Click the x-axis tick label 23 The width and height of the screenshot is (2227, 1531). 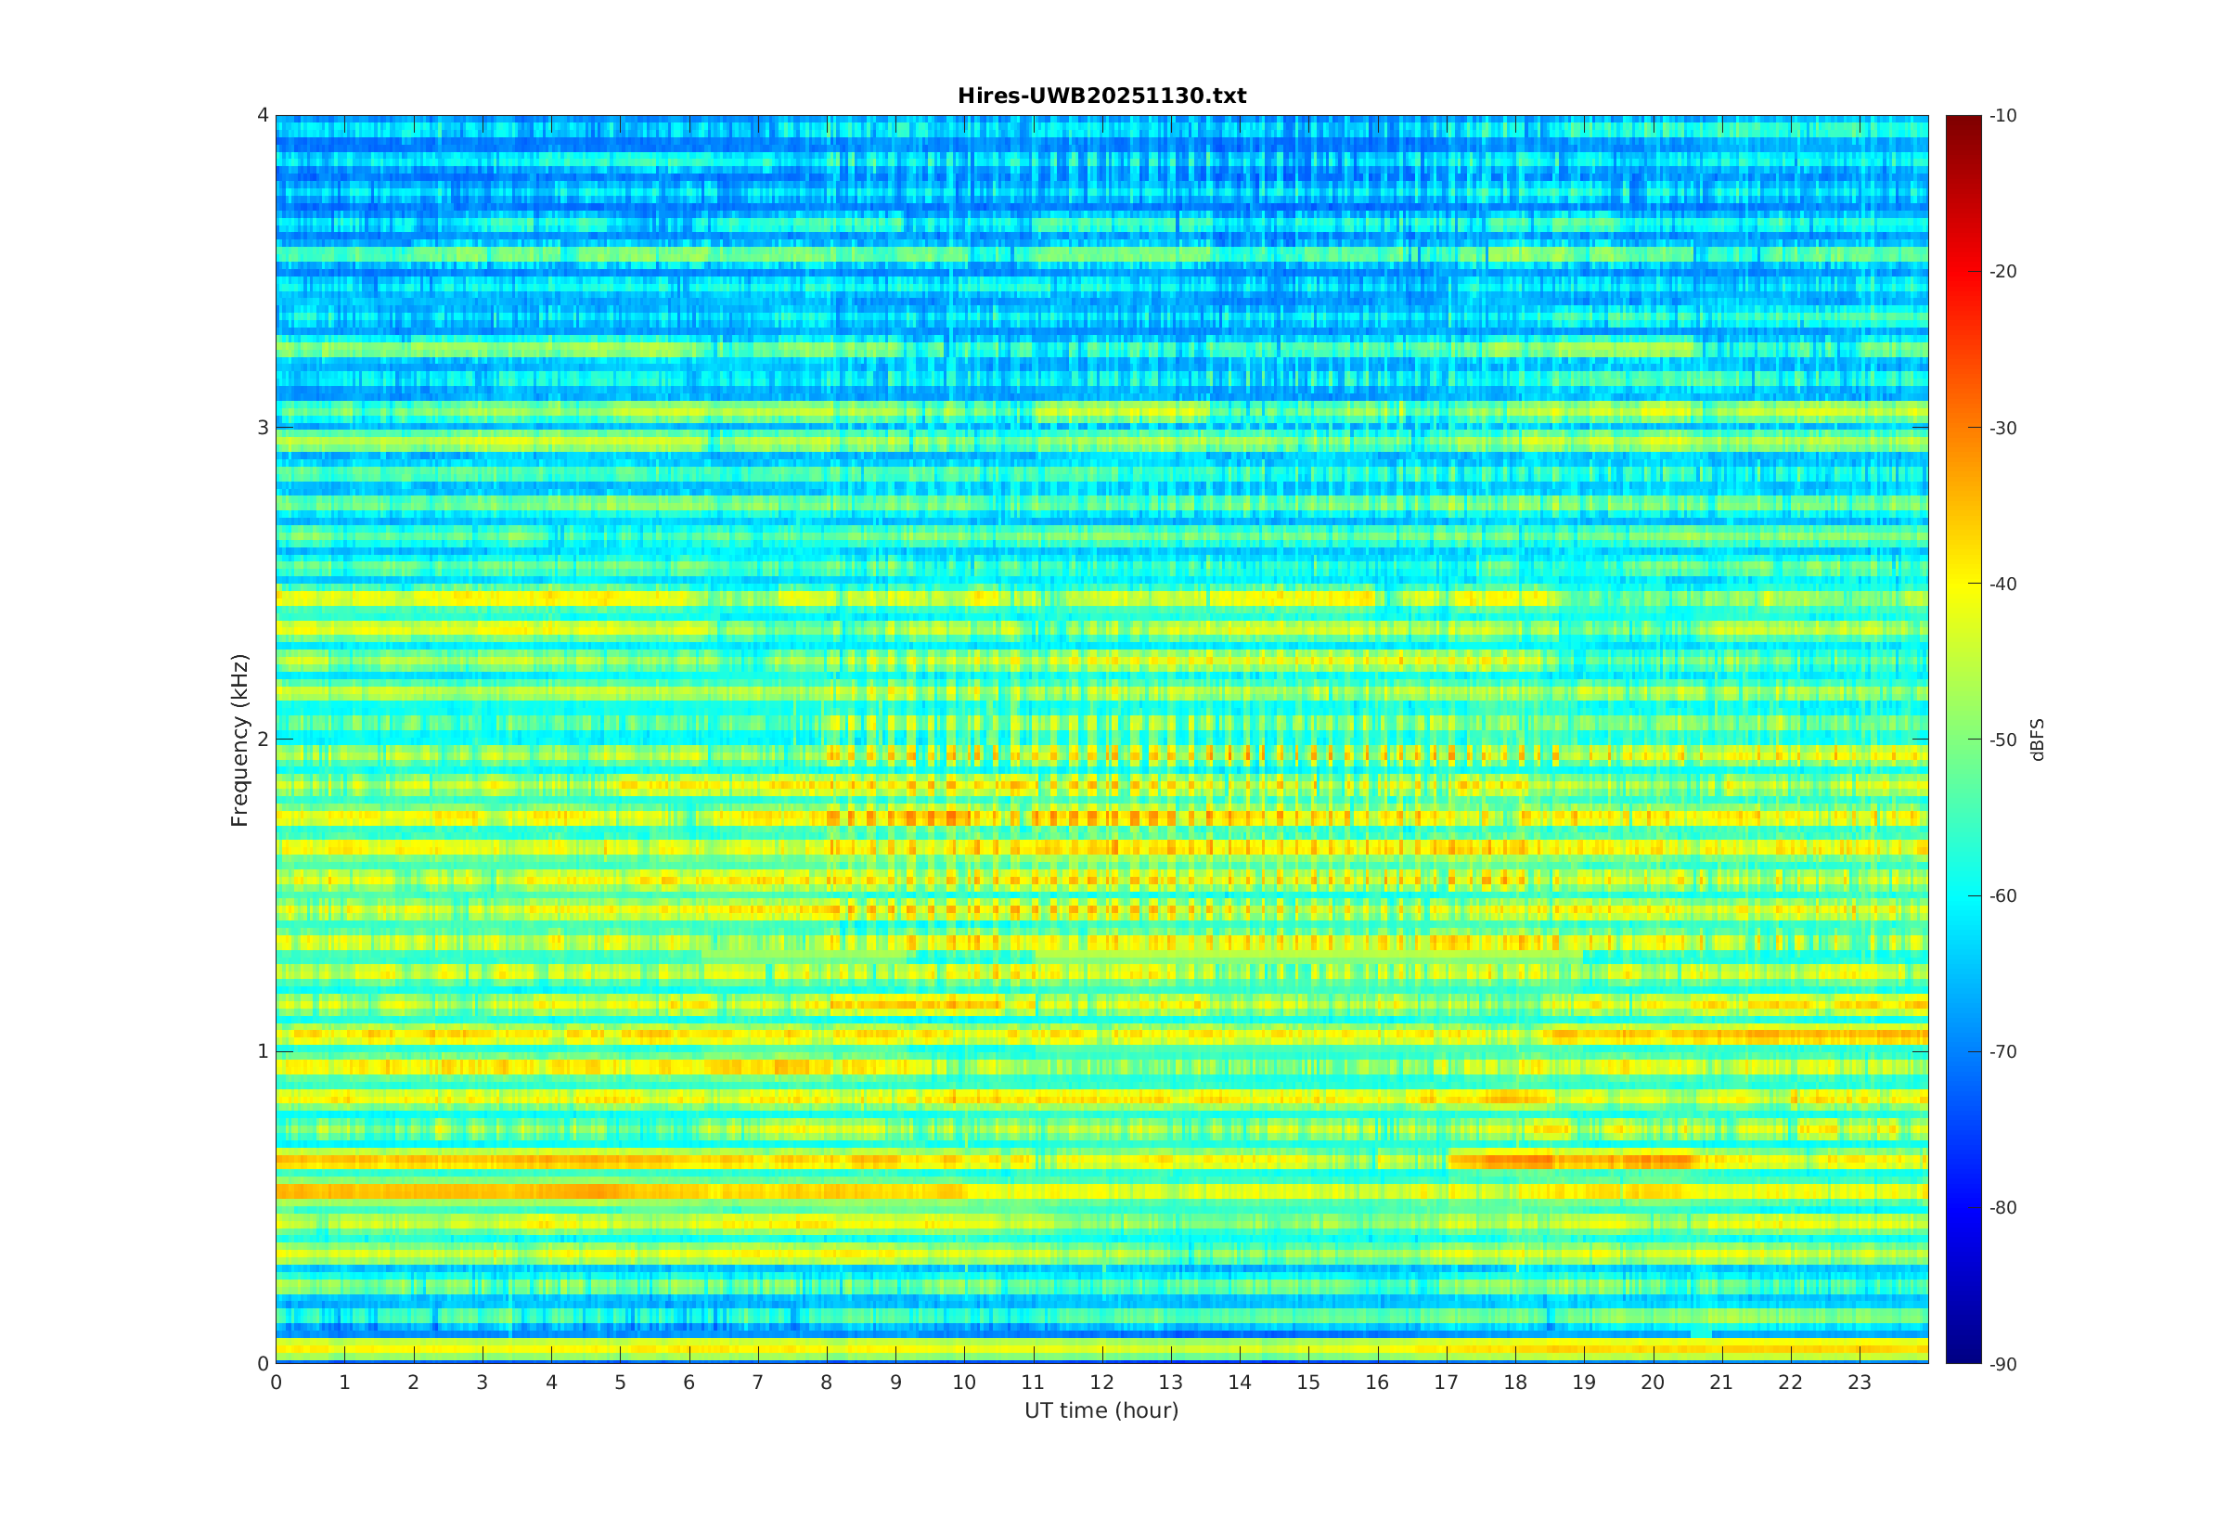[1860, 1383]
